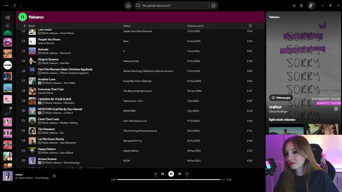This screenshot has height=192, width=342.
Task: Add traitor via plus in side panel
Action: point(336,109)
